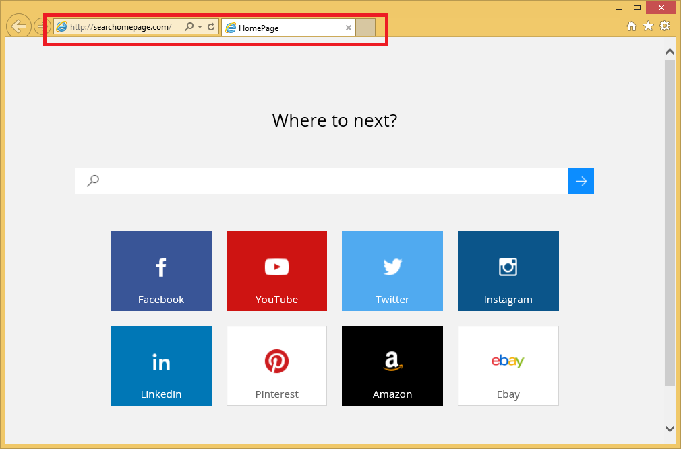Open the Twitter tile
The image size is (681, 449).
(392, 271)
